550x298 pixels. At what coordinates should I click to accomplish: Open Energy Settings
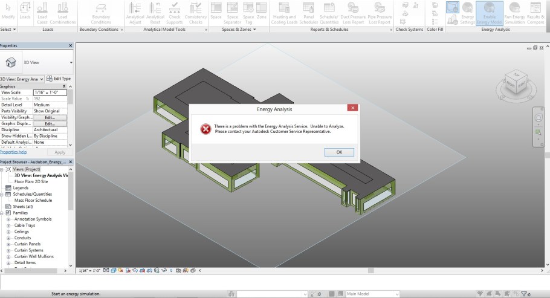tap(467, 13)
